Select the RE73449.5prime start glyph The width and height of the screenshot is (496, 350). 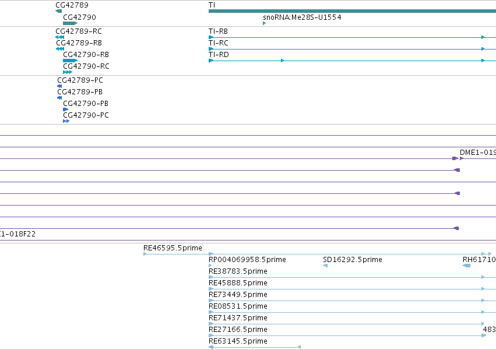click(211, 300)
